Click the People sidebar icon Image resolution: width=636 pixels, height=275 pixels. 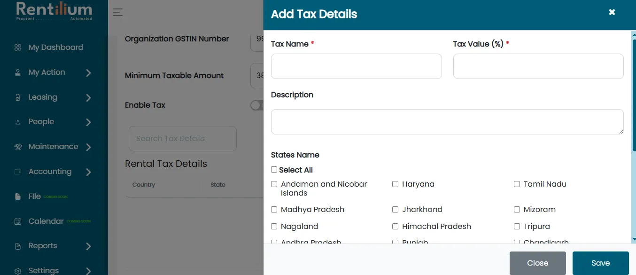coord(18,122)
